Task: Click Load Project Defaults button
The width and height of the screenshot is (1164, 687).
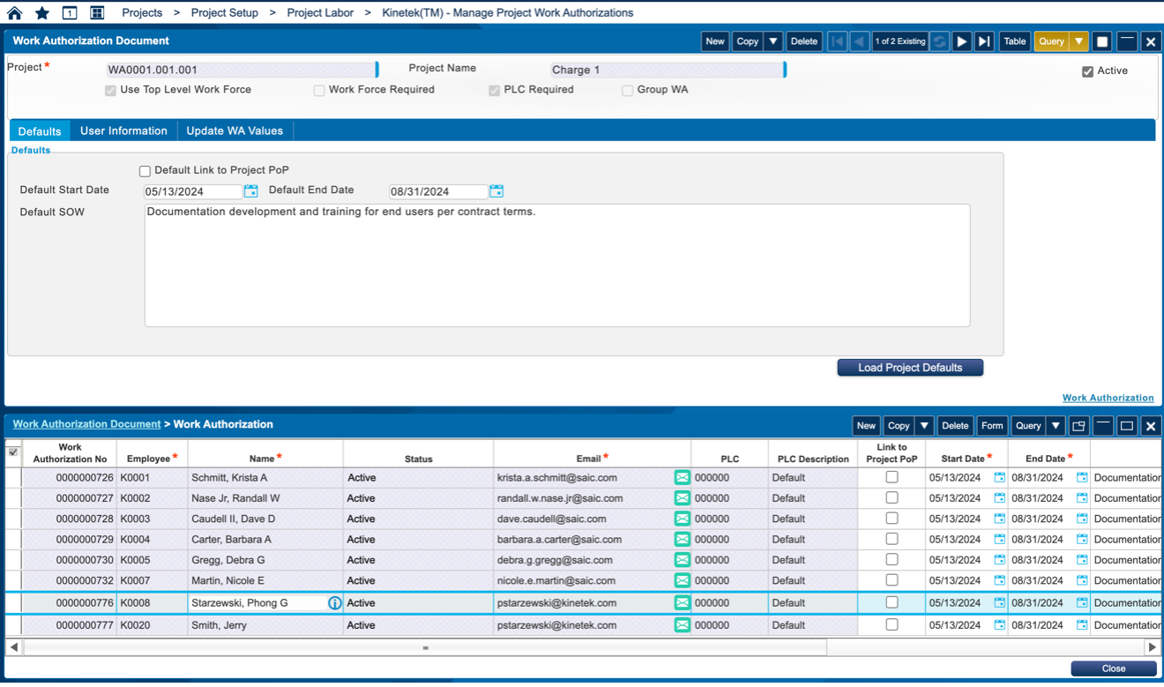Action: 910,368
